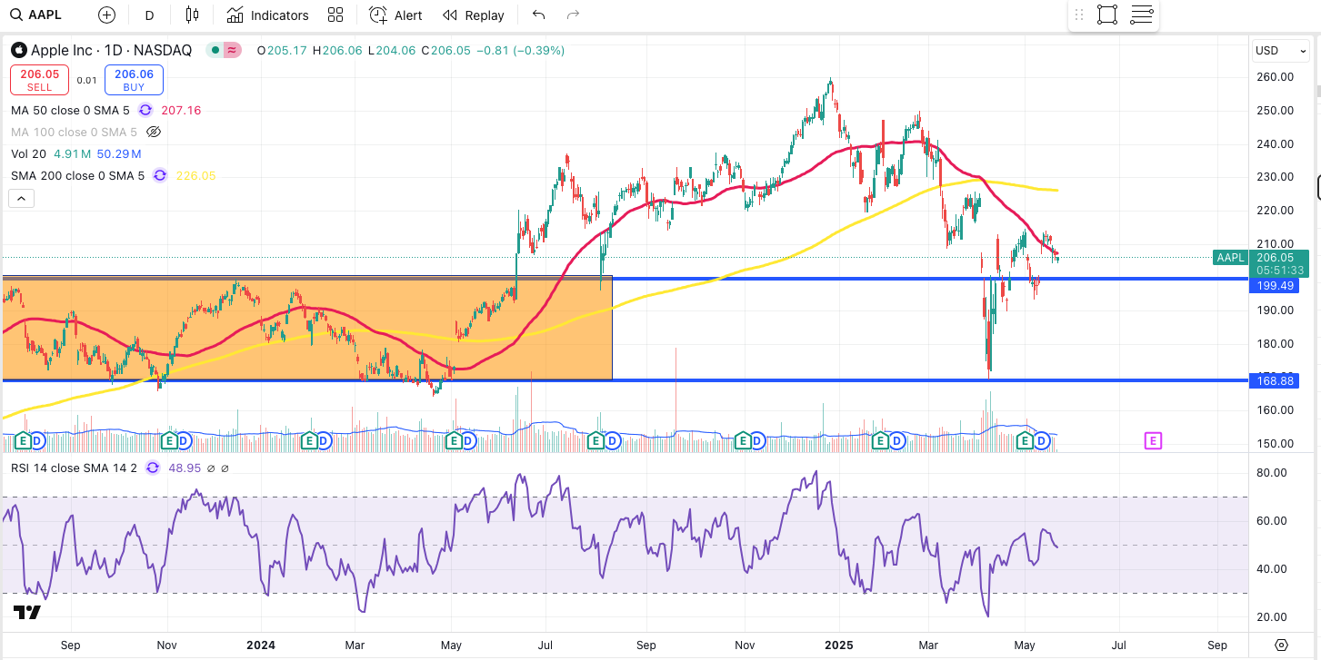Grab the floating toolbar drag handle
Image resolution: width=1321 pixels, height=660 pixels.
pyautogui.click(x=1079, y=15)
